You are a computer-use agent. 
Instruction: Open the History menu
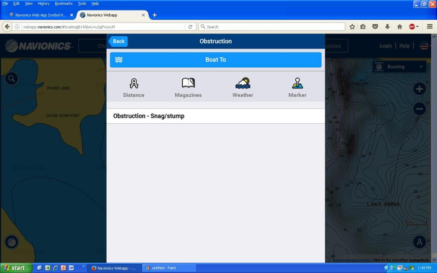pyautogui.click(x=43, y=3)
